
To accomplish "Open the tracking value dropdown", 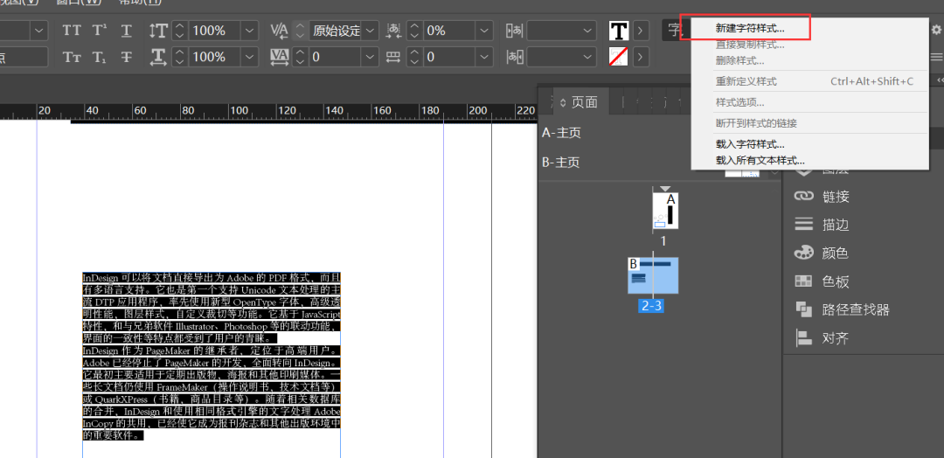I will (x=370, y=57).
